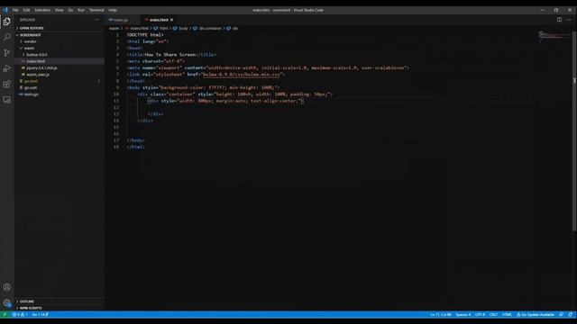Open the Run and Debug view
The image size is (577, 324).
[x=7, y=68]
